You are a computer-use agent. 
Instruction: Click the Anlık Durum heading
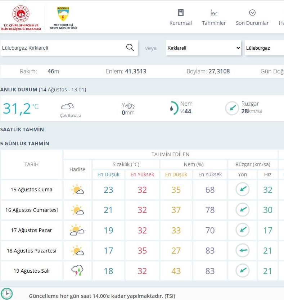coord(19,90)
